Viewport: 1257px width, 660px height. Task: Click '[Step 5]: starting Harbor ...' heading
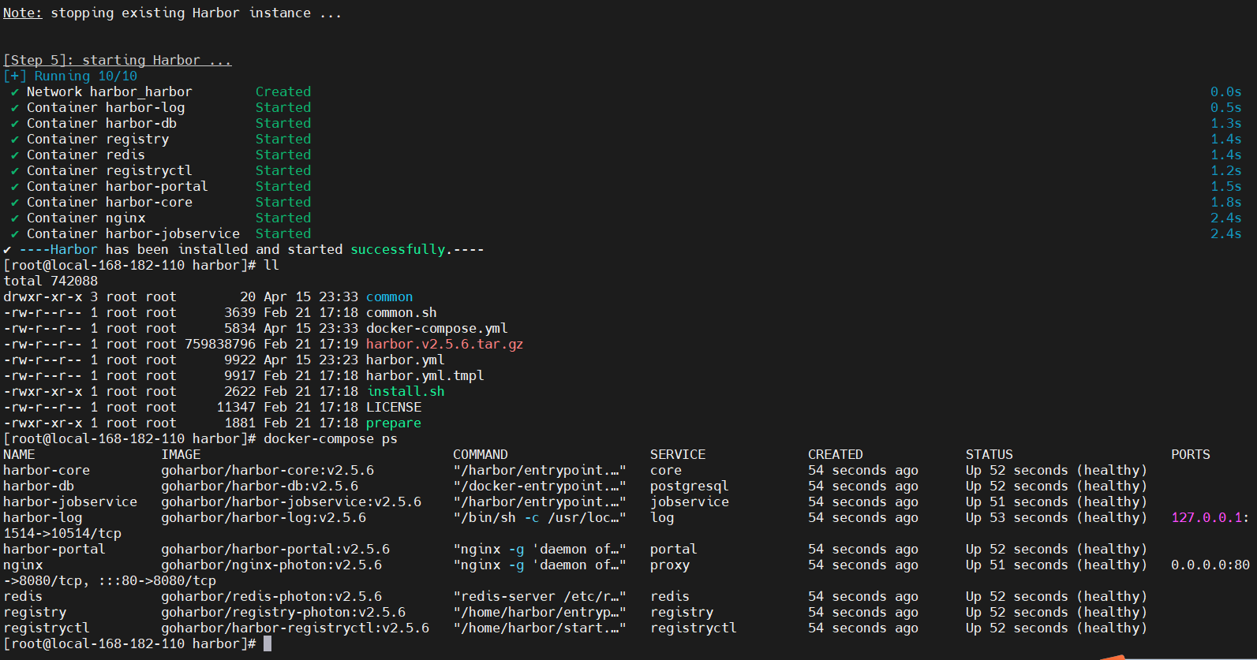tap(118, 61)
